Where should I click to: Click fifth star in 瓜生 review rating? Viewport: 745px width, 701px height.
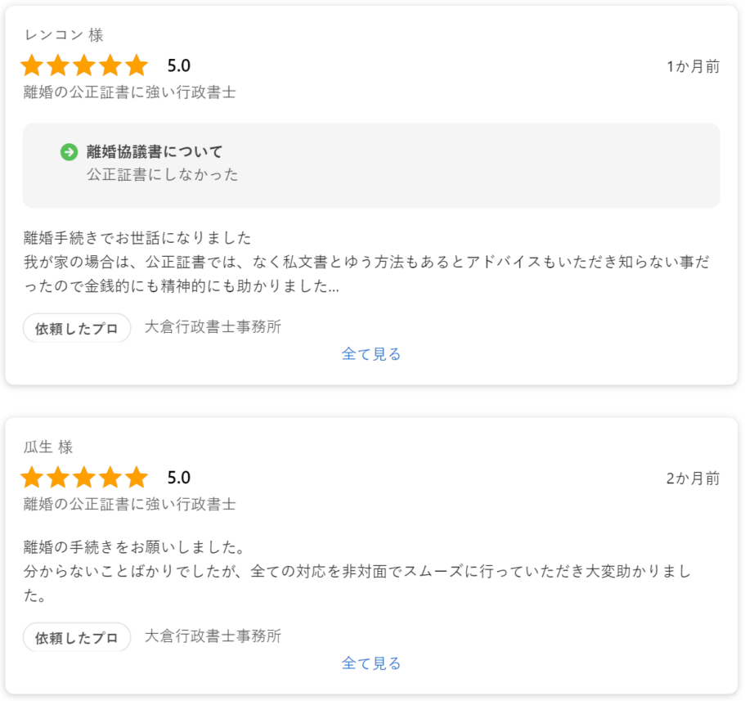click(137, 477)
